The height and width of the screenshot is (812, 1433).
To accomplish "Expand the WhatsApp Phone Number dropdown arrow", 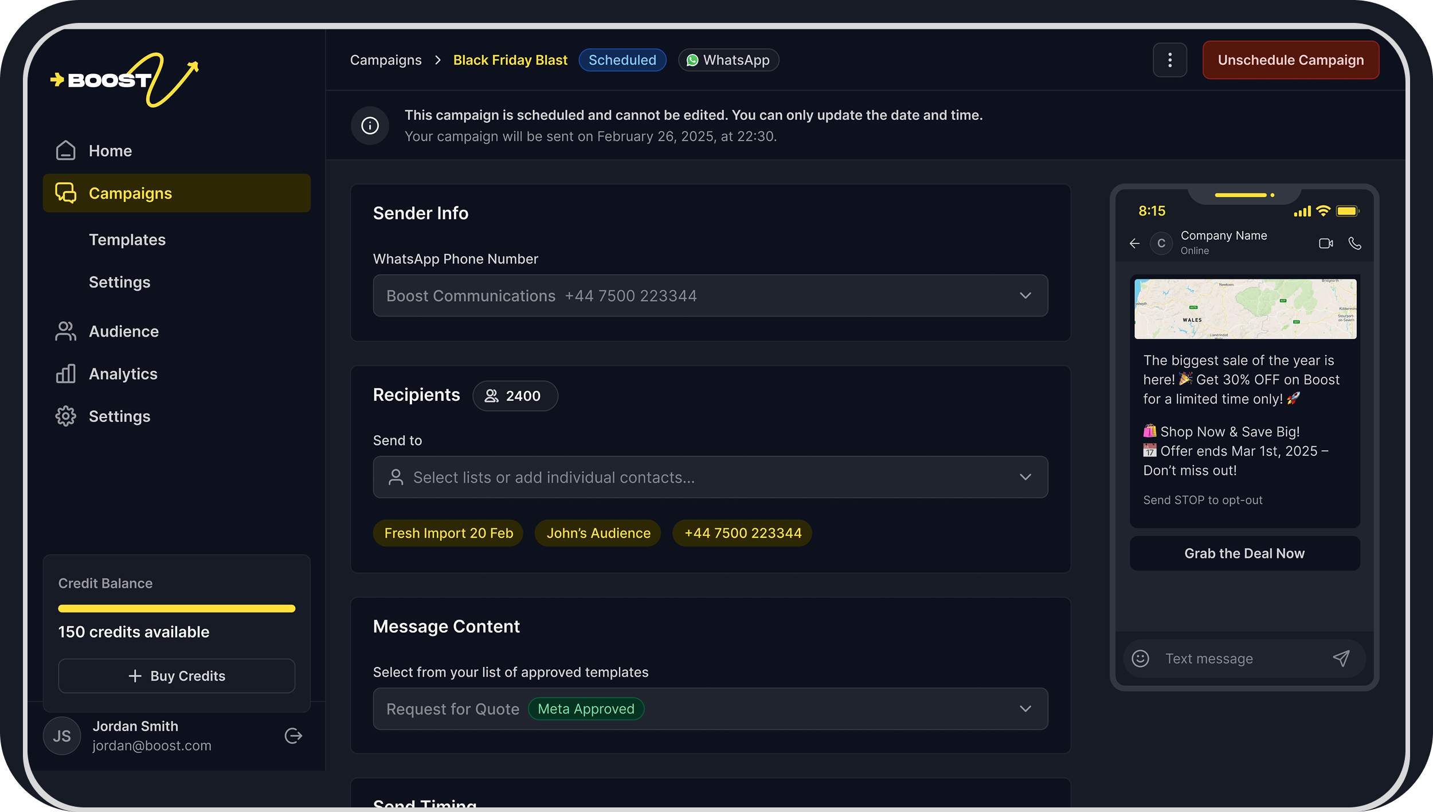I will [x=1025, y=296].
